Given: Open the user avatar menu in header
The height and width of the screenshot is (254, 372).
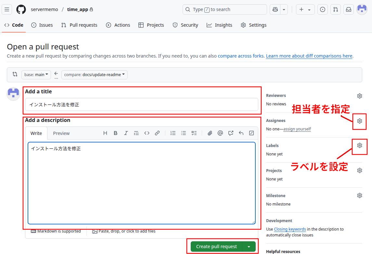Looking at the screenshot, I should click(362, 9).
